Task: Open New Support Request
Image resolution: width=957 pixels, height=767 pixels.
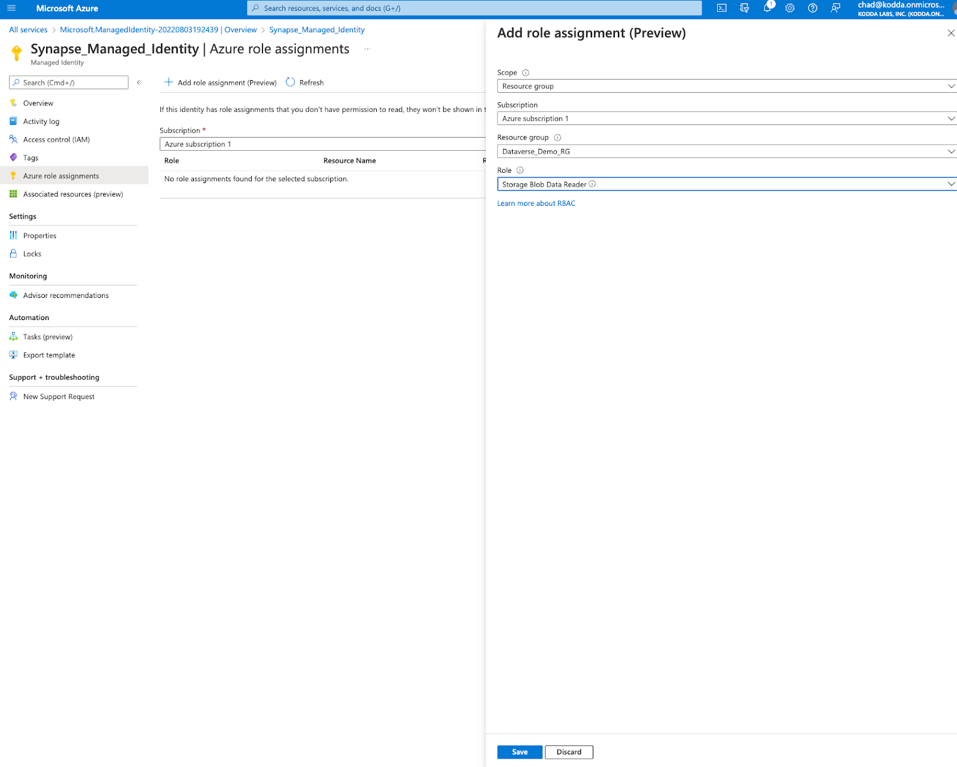Action: pos(59,397)
